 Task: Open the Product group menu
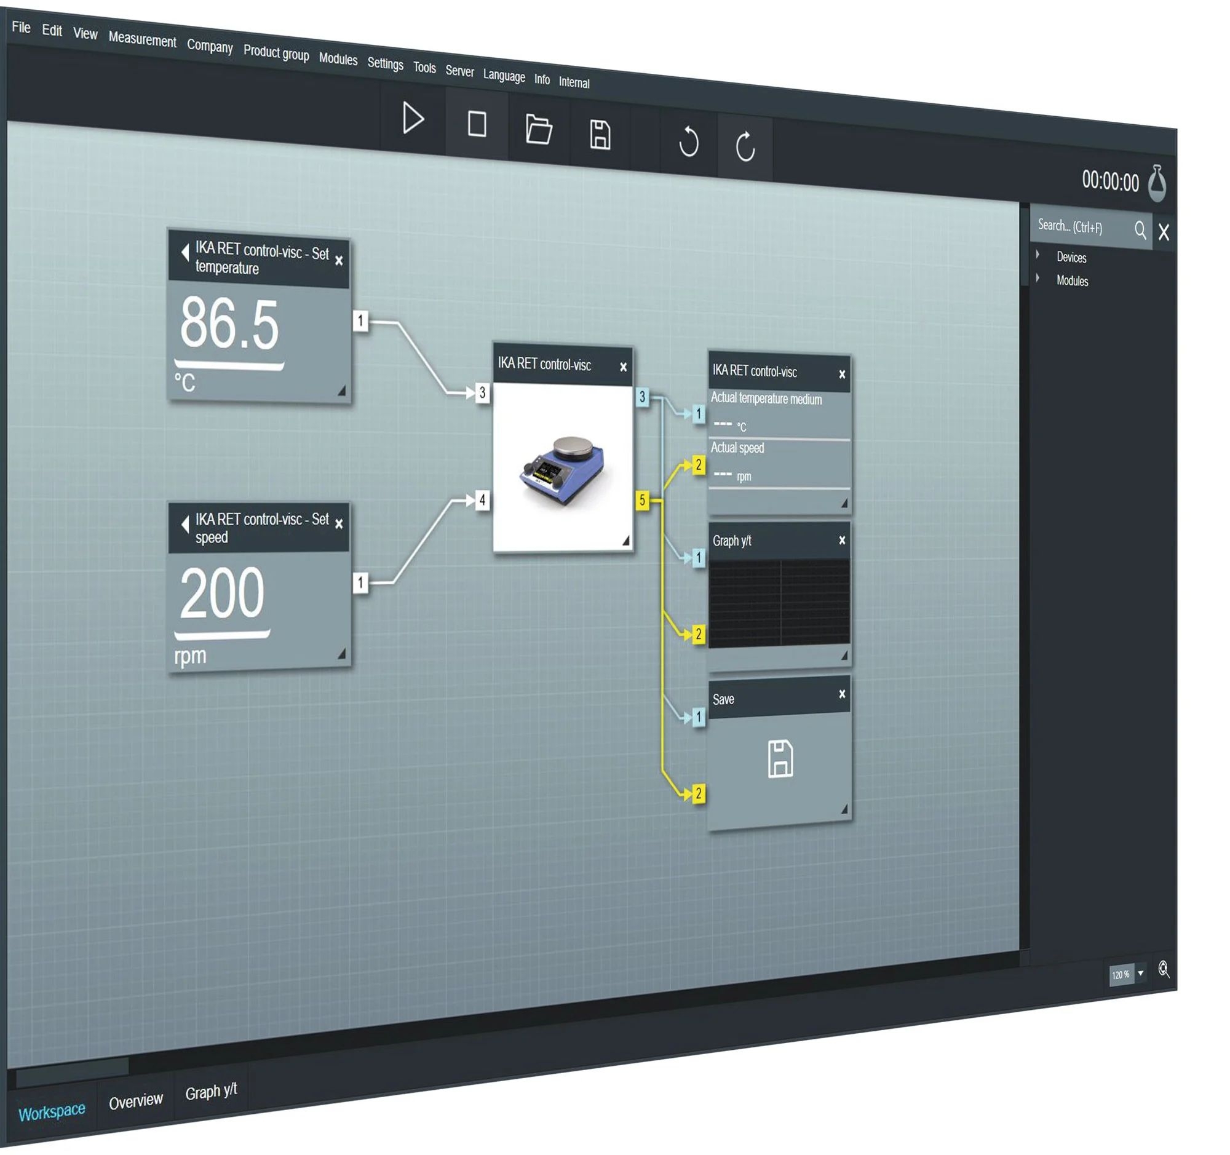(x=276, y=53)
